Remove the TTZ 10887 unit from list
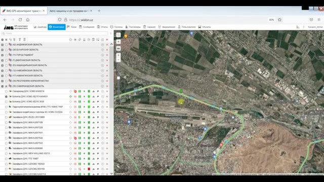The height and width of the screenshot is (182, 324). pyautogui.click(x=107, y=159)
